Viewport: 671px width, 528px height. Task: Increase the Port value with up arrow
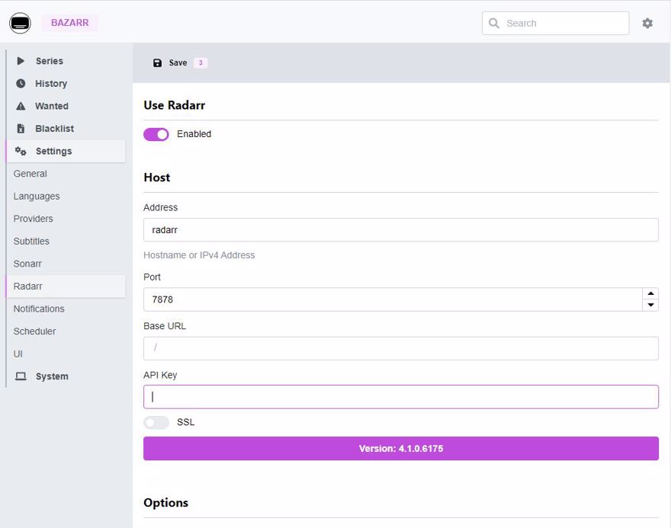pos(650,293)
